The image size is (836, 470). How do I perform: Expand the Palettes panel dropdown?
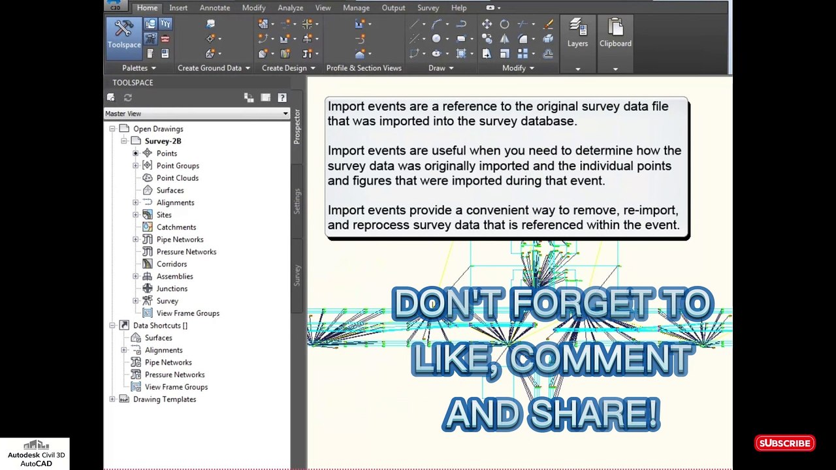pyautogui.click(x=153, y=68)
